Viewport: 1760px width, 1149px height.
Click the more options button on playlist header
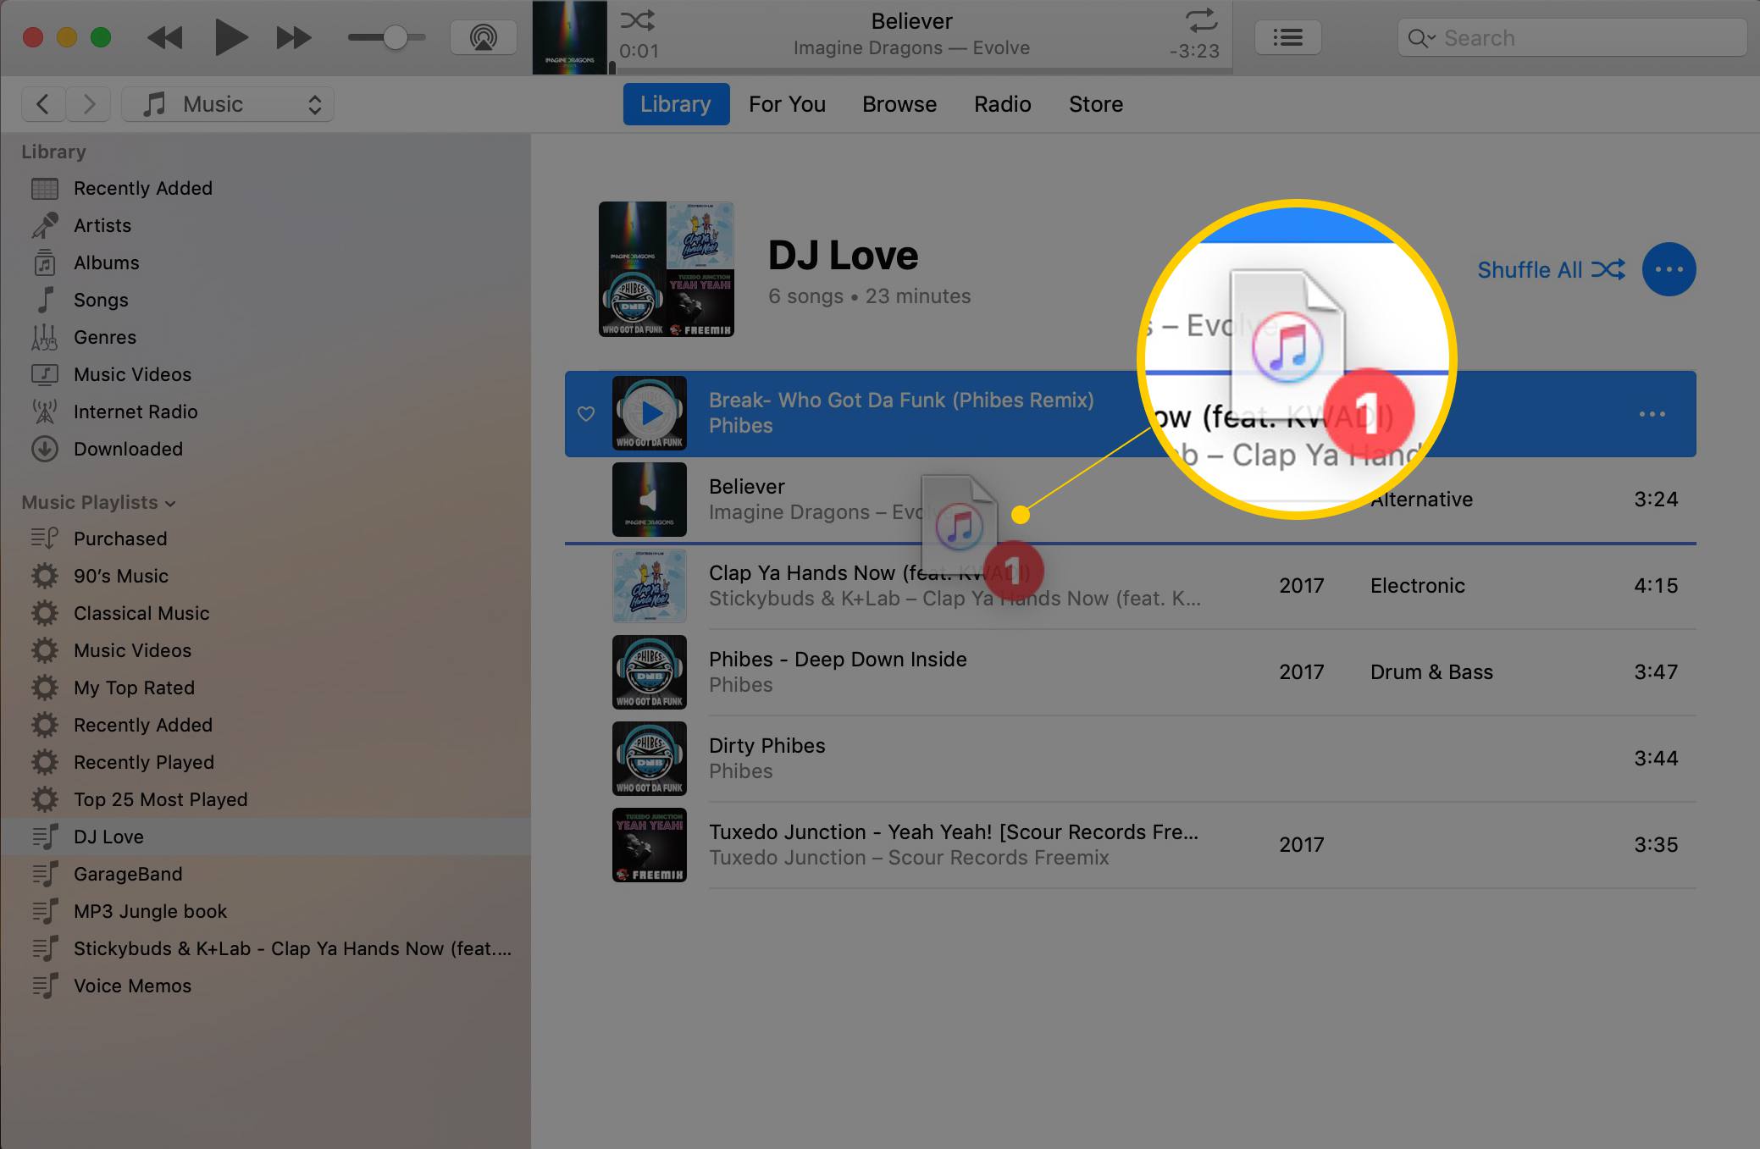click(1668, 269)
